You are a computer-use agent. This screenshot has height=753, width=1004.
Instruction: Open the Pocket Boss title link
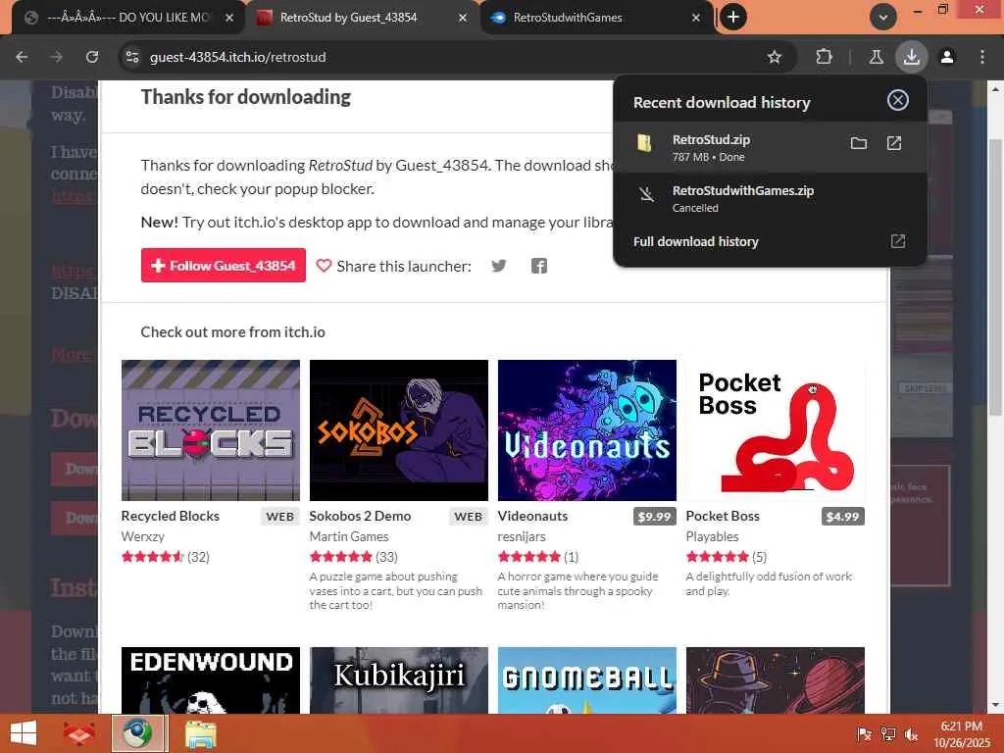point(723,516)
